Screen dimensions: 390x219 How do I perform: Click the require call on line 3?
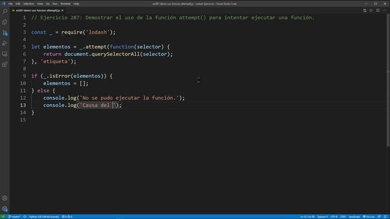point(72,32)
